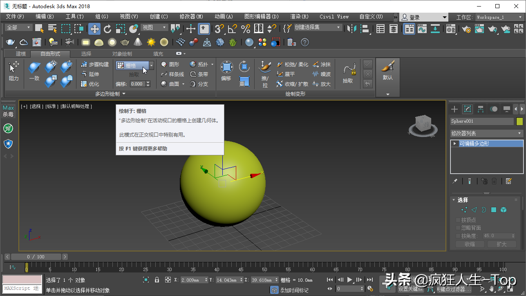The image size is (526, 296).
Task: Click the teapot render icon
Action: coord(11,42)
